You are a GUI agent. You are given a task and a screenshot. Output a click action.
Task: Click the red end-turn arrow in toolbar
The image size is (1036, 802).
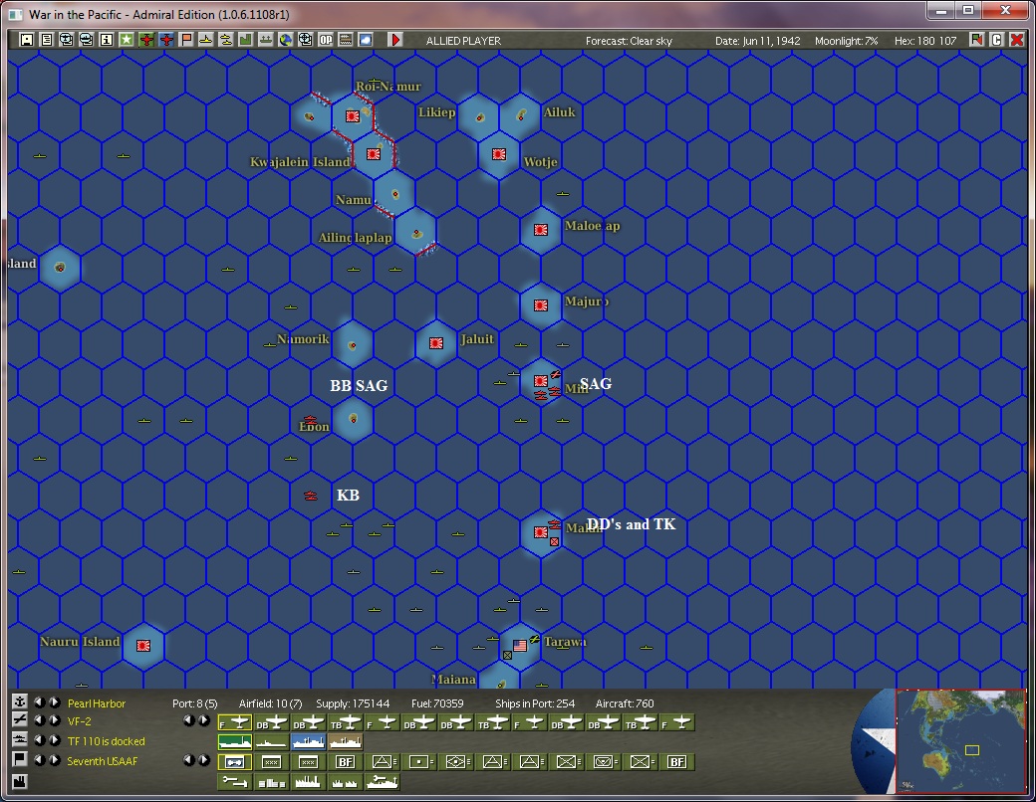395,40
